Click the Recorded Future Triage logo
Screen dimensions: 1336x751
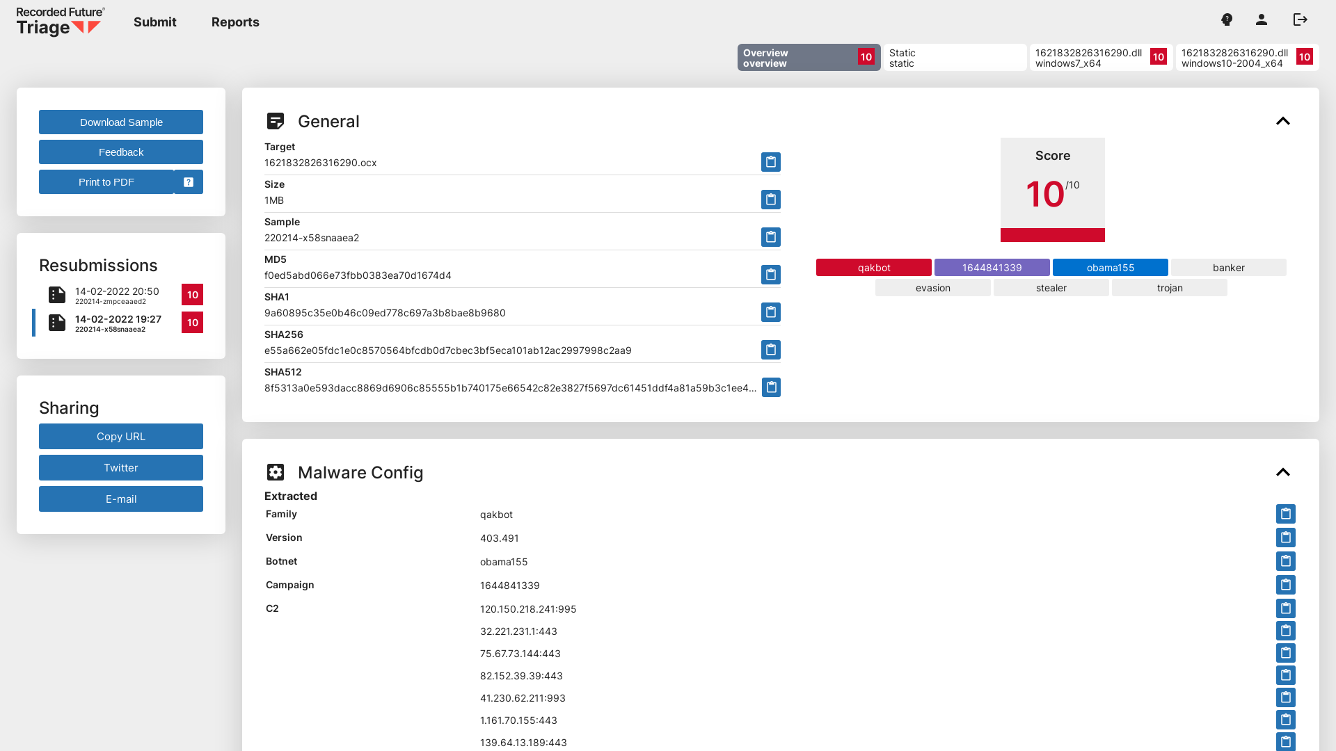click(x=61, y=22)
